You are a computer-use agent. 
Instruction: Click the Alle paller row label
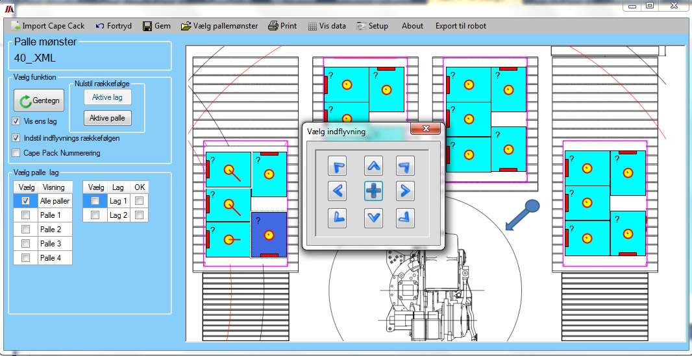(55, 201)
